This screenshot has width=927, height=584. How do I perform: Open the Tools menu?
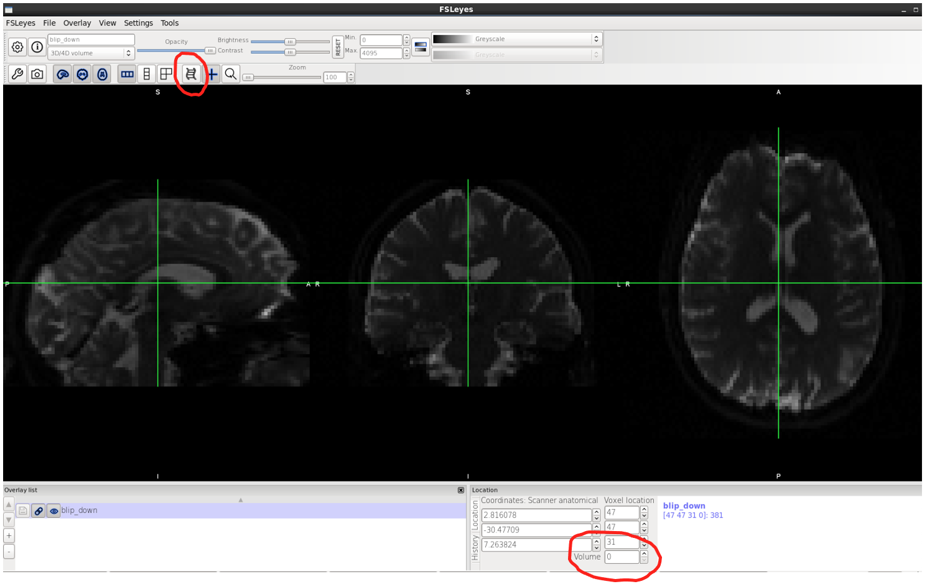coord(169,23)
